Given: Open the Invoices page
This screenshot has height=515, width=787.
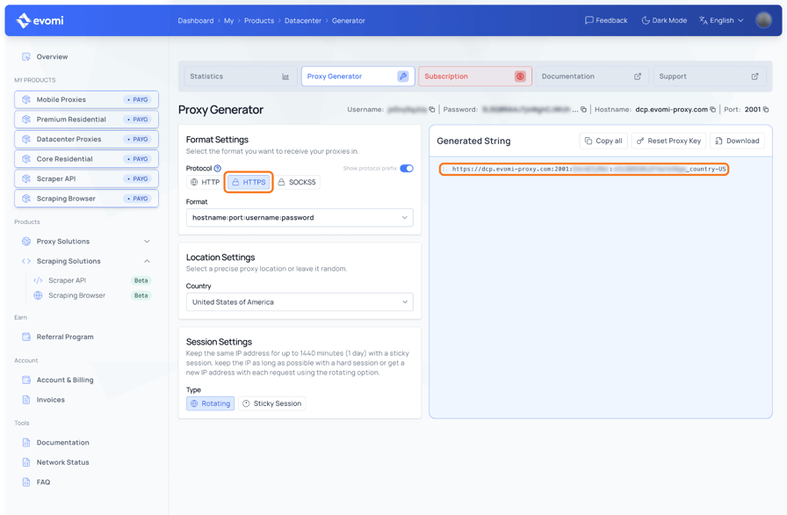Looking at the screenshot, I should [x=50, y=400].
